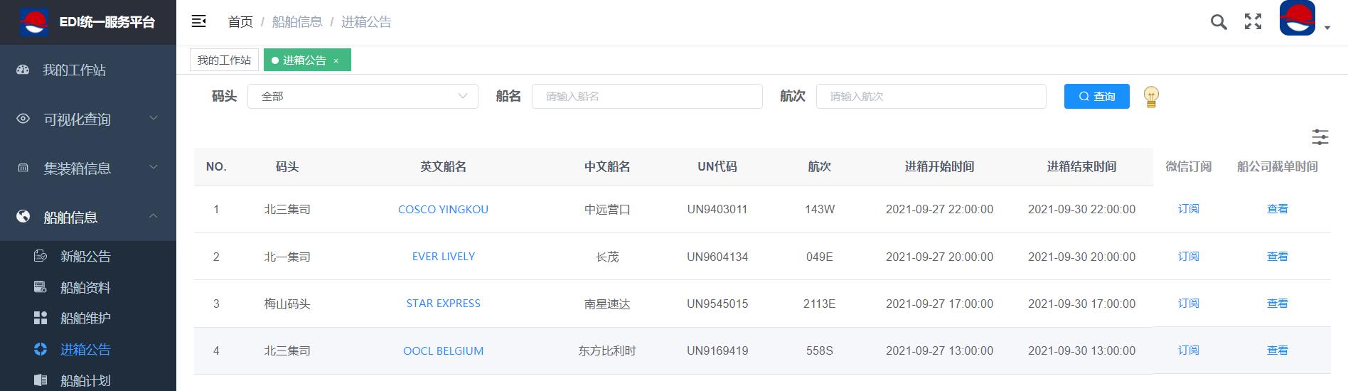Click the blue 查询 button

pyautogui.click(x=1096, y=96)
